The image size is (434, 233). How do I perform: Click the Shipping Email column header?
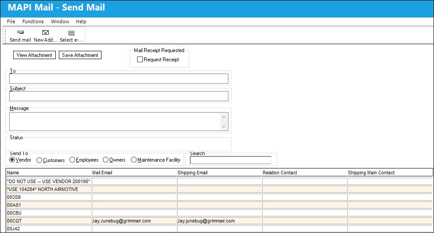click(x=219, y=173)
